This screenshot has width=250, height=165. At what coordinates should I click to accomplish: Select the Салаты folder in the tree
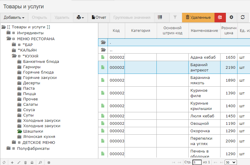tap(30, 105)
